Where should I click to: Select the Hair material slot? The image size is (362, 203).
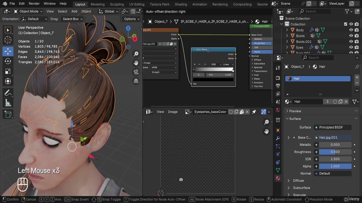[x=318, y=79]
